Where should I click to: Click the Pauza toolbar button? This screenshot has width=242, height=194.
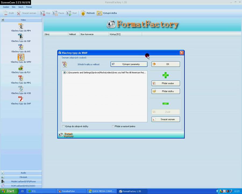[x=58, y=13]
